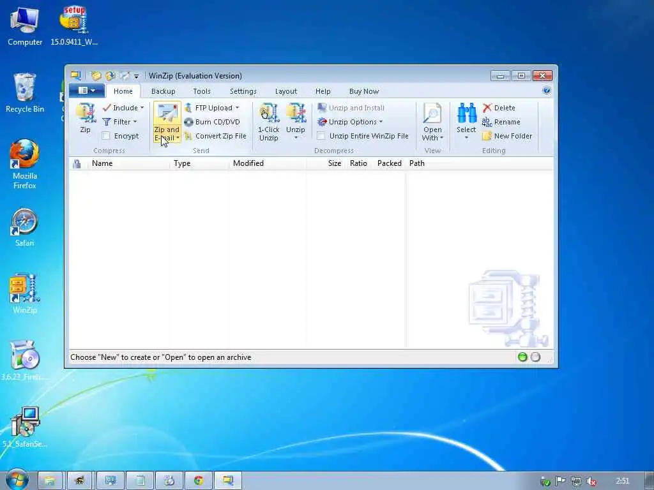Open the WinZip application menu button
The width and height of the screenshot is (654, 490).
[86, 91]
